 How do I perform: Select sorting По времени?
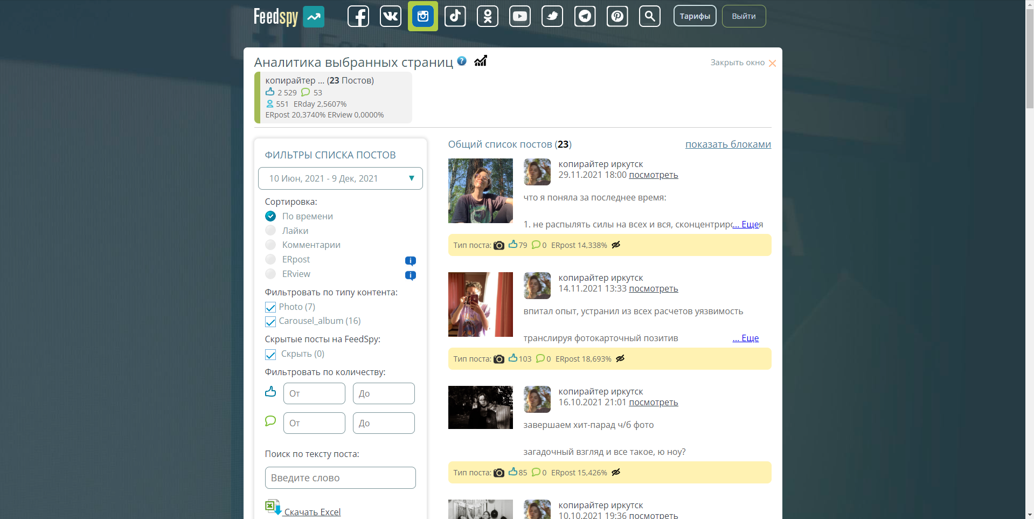coord(270,216)
